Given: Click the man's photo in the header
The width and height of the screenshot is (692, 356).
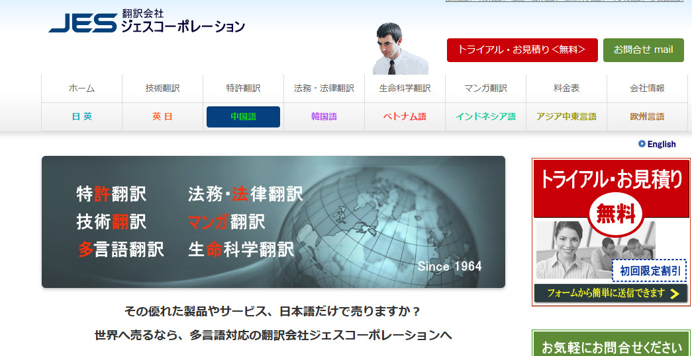Looking at the screenshot, I should [399, 48].
